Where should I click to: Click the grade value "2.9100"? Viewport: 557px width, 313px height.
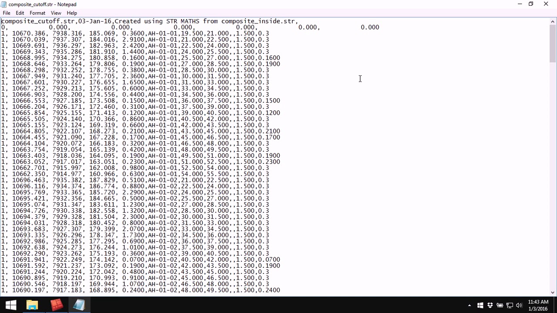[x=133, y=39]
